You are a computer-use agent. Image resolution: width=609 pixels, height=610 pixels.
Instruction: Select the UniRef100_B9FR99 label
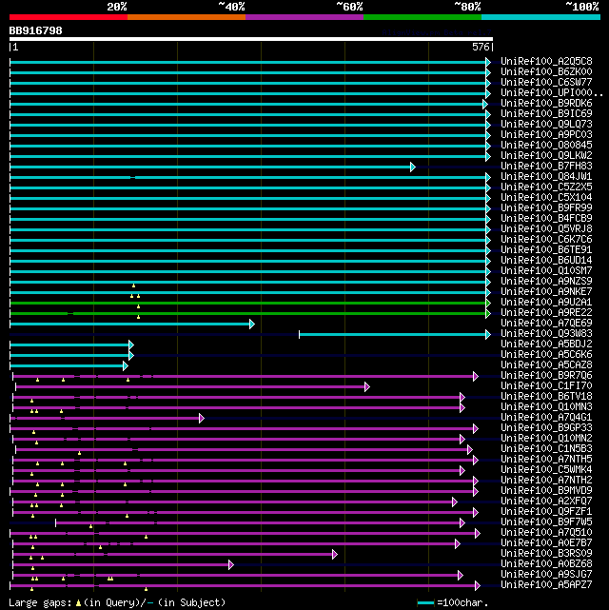point(546,208)
